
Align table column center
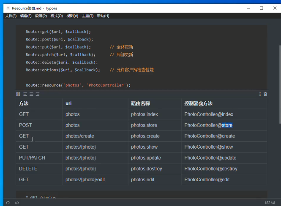(31, 94)
